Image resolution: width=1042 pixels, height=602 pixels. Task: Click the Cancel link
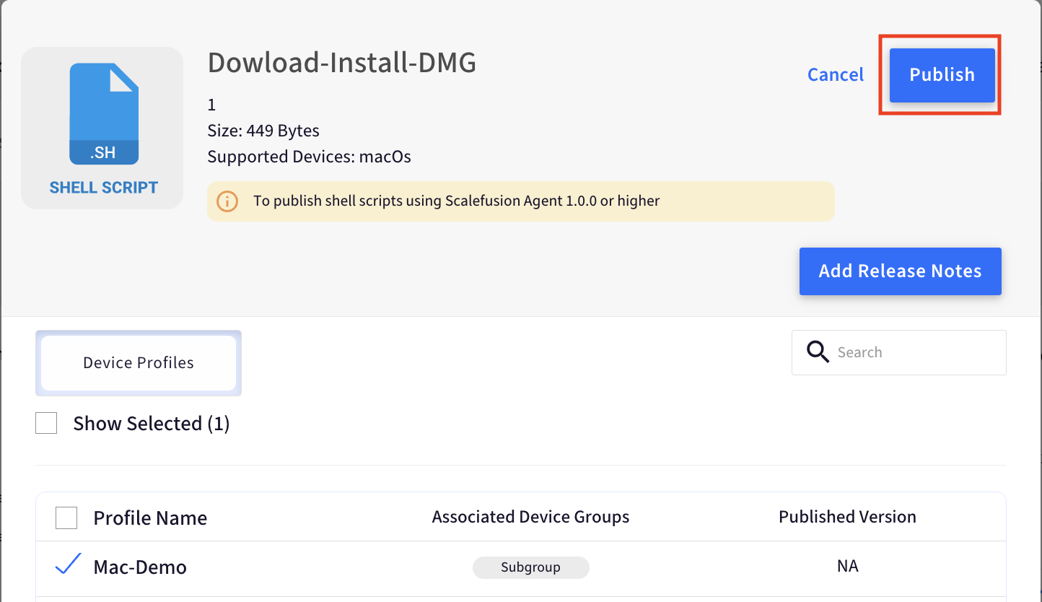pos(836,75)
